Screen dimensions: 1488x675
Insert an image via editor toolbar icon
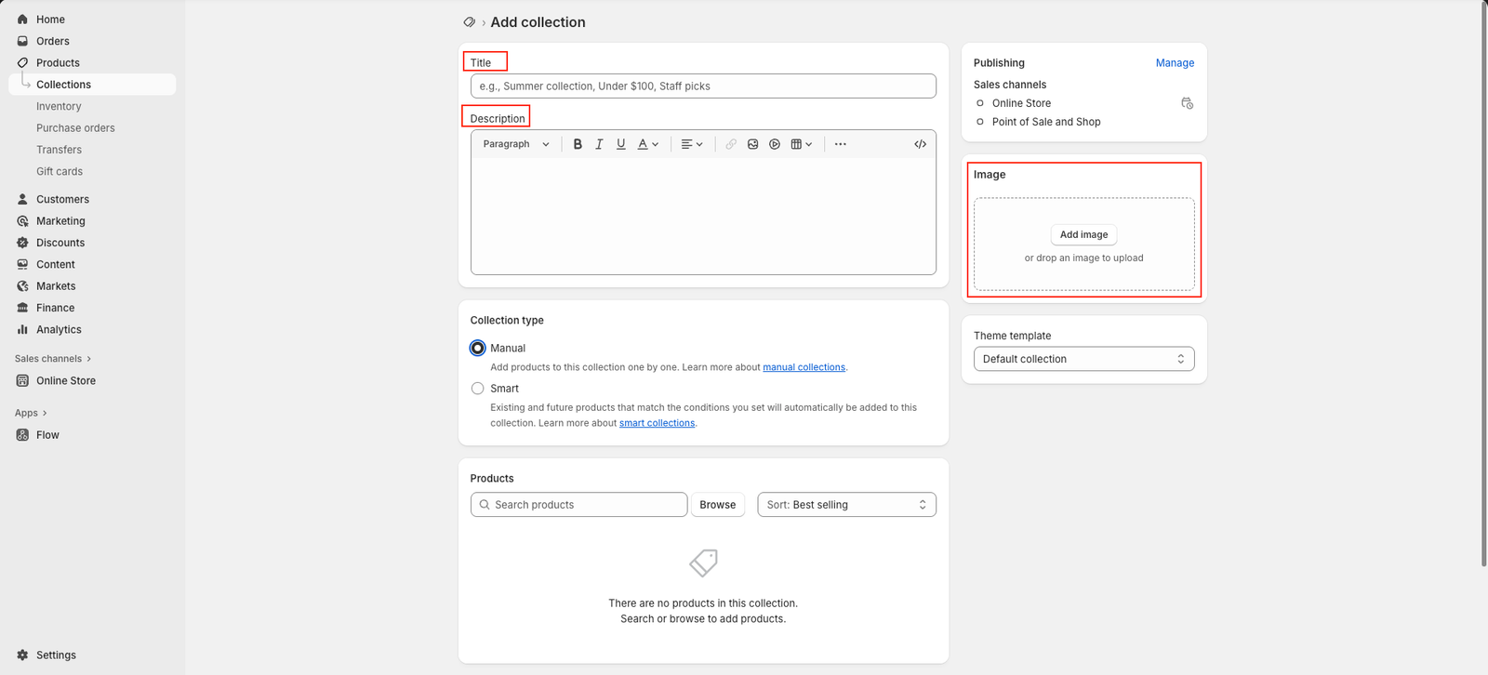tap(752, 144)
